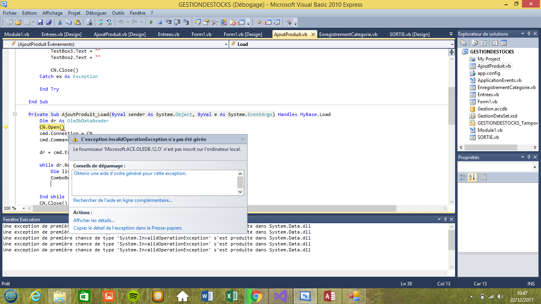Image resolution: width=541 pixels, height=304 pixels.
Task: Click 'Obtenir une aide d'ordre général' link
Action: 130,173
